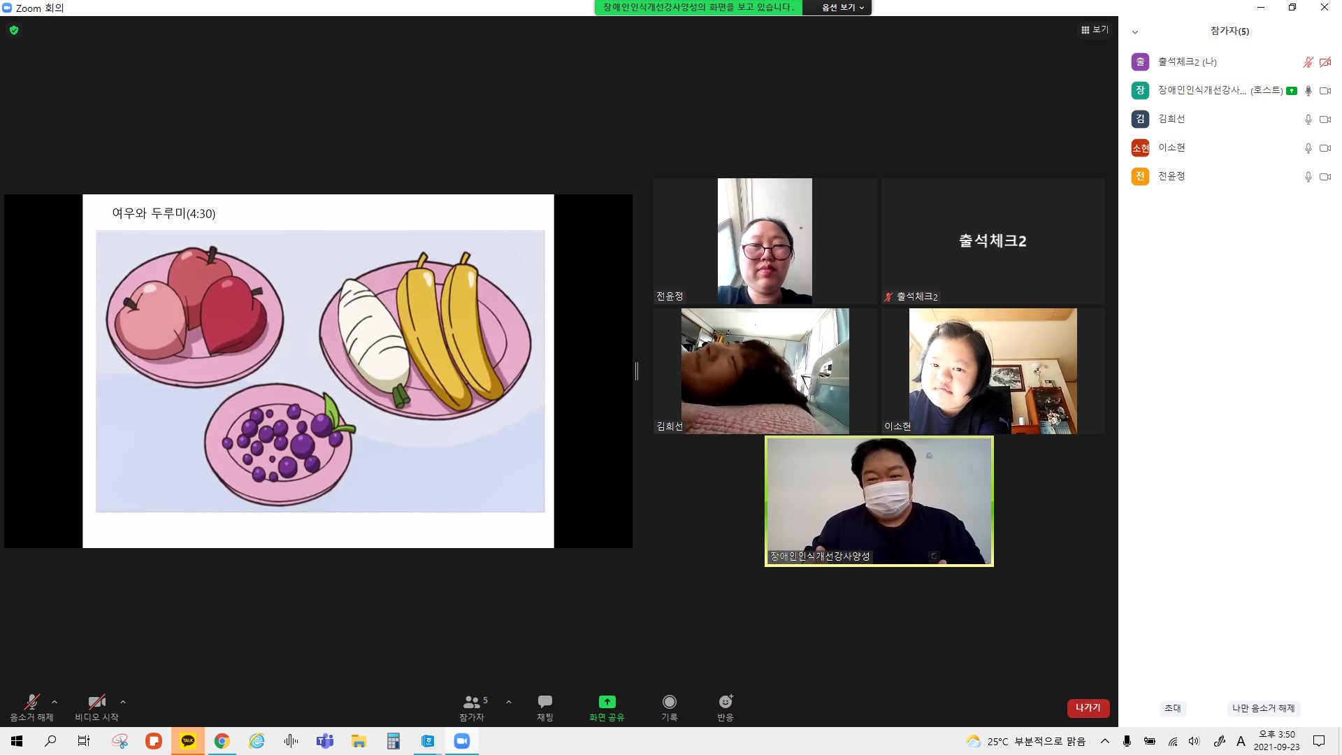Image resolution: width=1342 pixels, height=755 pixels.
Task: Click 나만 음소거 해제 button
Action: pyautogui.click(x=1263, y=708)
